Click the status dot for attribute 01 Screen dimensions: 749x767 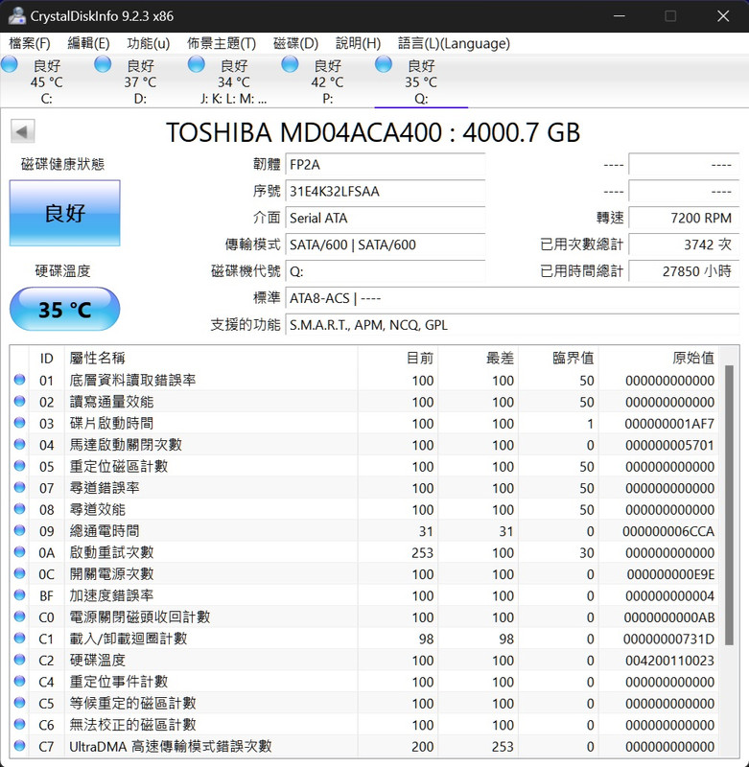tap(19, 379)
